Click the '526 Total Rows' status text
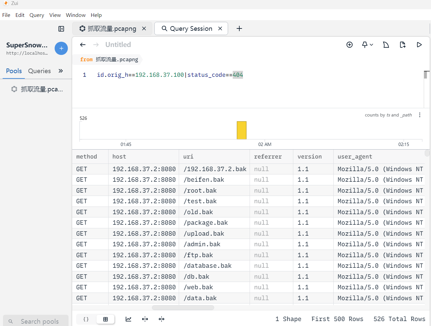The image size is (431, 326). [399, 319]
